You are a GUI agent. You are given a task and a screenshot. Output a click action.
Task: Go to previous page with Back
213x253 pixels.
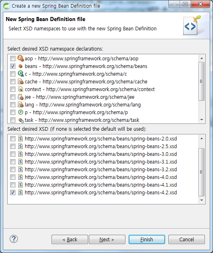pos(70,240)
